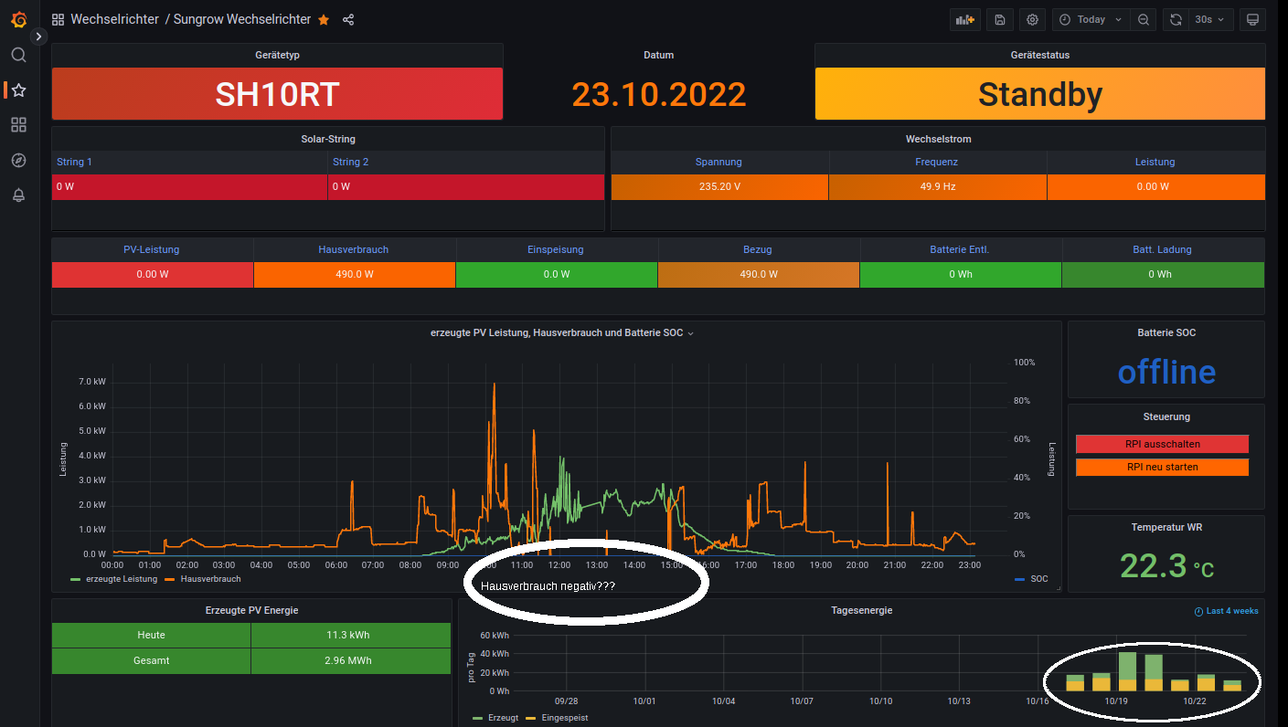This screenshot has height=727, width=1288.
Task: Expand the sidebar with the chevron arrow
Action: tap(38, 37)
